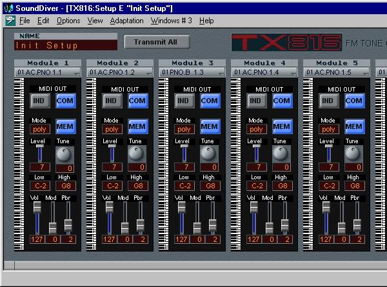Click the Module 4 Tune knob
387x287 pixels.
[281, 153]
